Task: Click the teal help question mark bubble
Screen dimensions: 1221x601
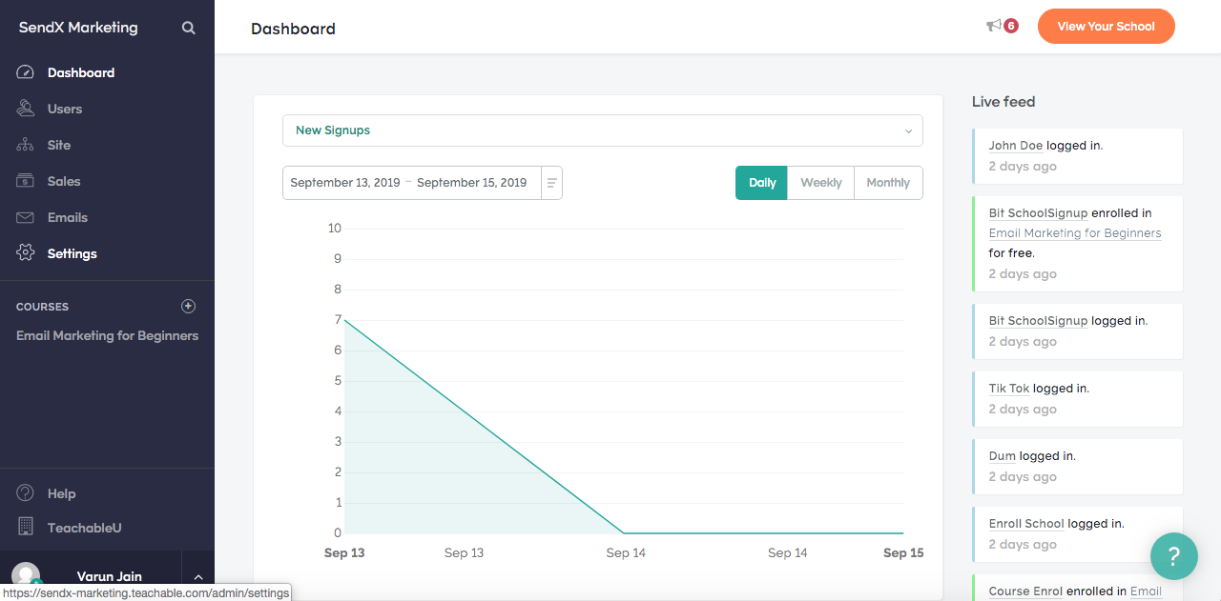Action: coord(1174,556)
